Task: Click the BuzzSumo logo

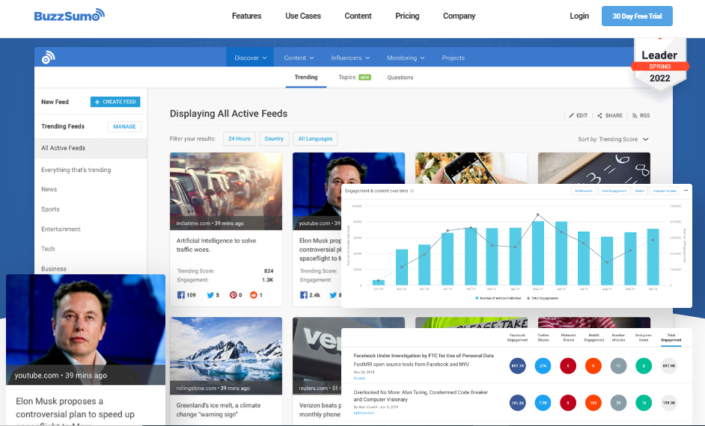Action: click(x=70, y=16)
